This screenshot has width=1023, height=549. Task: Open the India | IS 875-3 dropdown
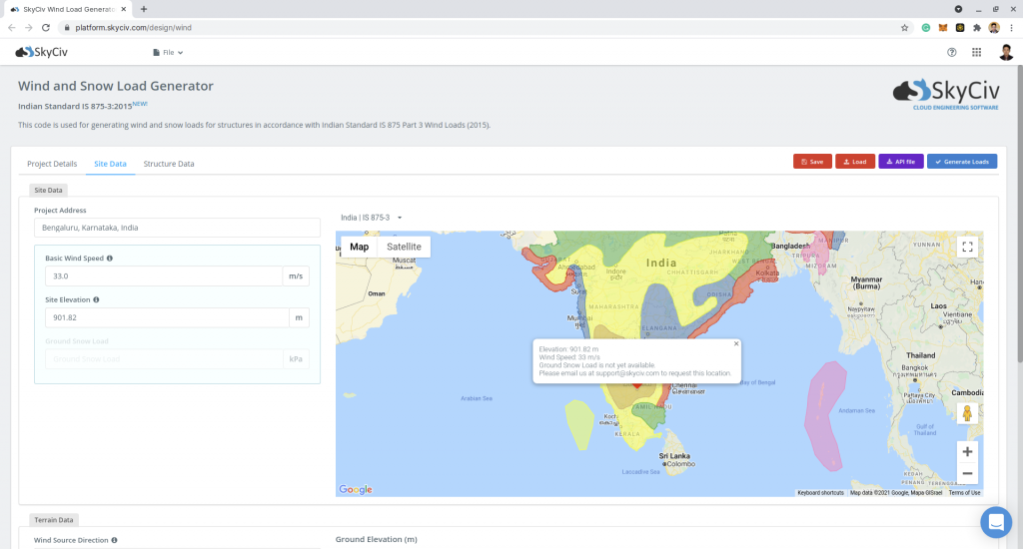pyautogui.click(x=372, y=218)
